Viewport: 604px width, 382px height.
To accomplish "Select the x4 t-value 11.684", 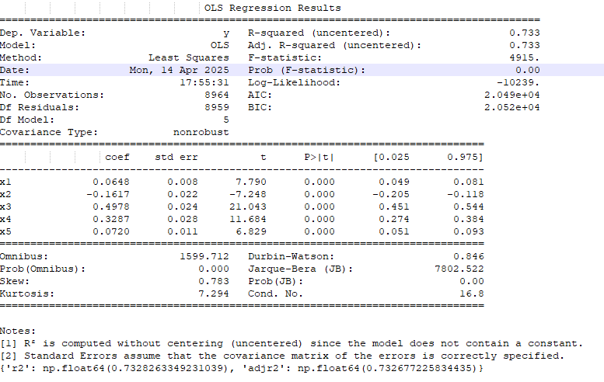I will pyautogui.click(x=248, y=219).
